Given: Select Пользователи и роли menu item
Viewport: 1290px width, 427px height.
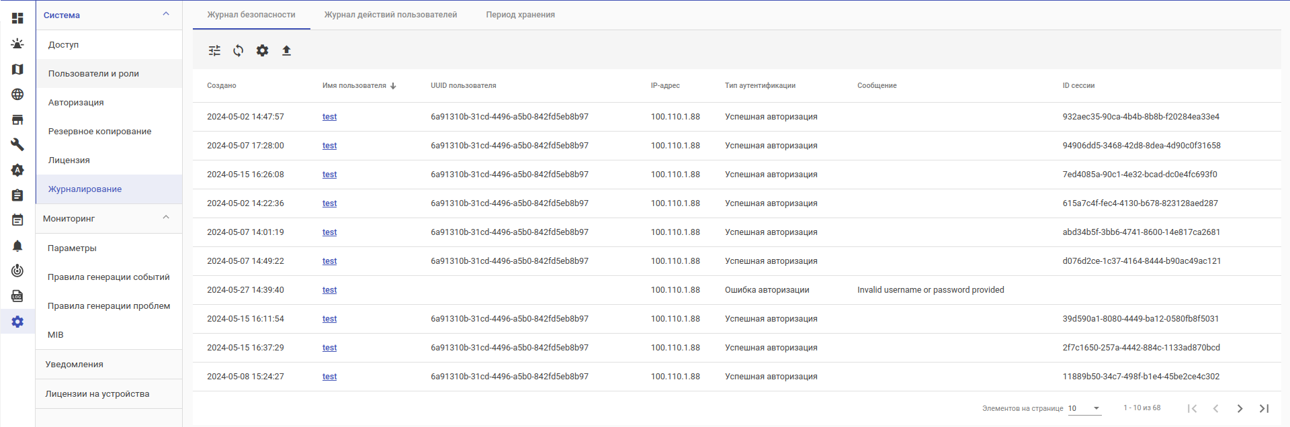Looking at the screenshot, I should pos(93,74).
